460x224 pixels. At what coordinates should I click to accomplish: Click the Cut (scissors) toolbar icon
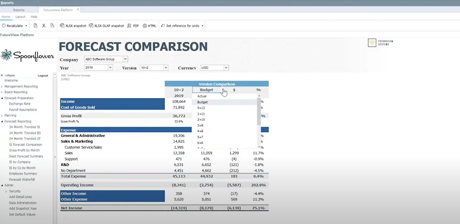[x=43, y=25]
